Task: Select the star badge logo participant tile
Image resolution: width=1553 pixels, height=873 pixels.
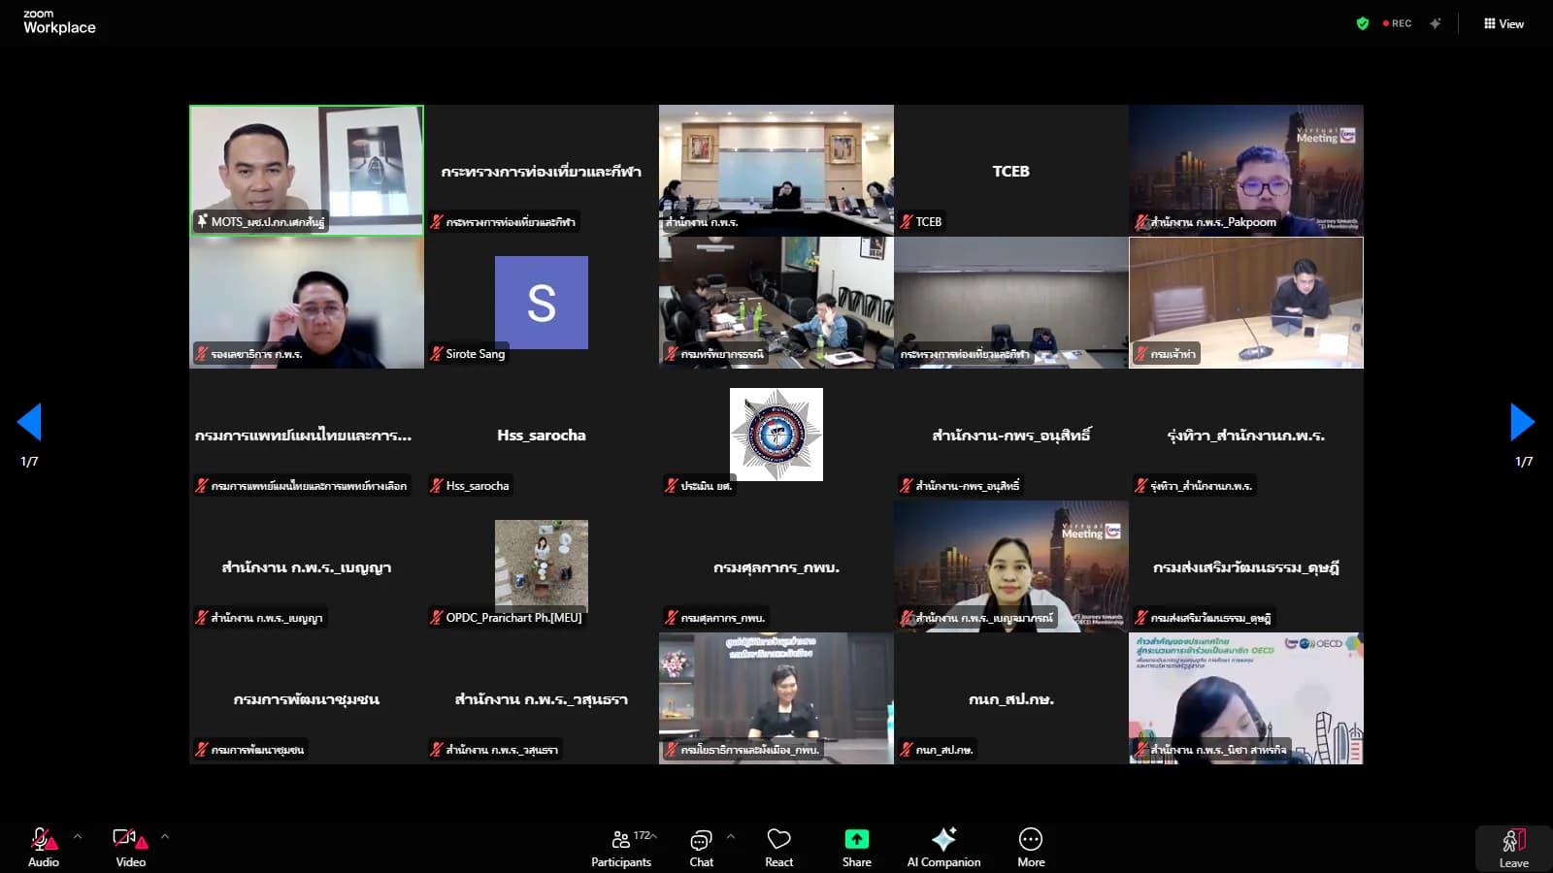Action: click(776, 435)
